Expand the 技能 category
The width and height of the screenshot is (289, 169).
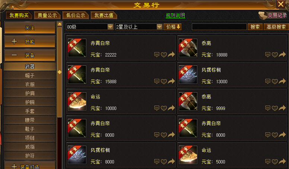click(30, 42)
